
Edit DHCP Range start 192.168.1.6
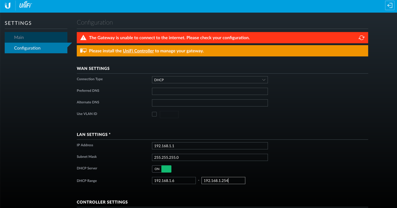(x=174, y=181)
